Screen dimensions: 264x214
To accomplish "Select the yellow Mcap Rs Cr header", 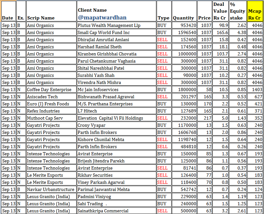I will 255,11.
